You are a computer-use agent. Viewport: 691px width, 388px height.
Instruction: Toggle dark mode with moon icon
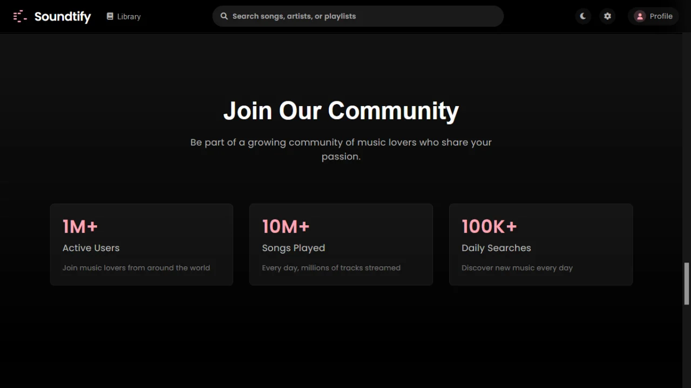click(x=583, y=16)
